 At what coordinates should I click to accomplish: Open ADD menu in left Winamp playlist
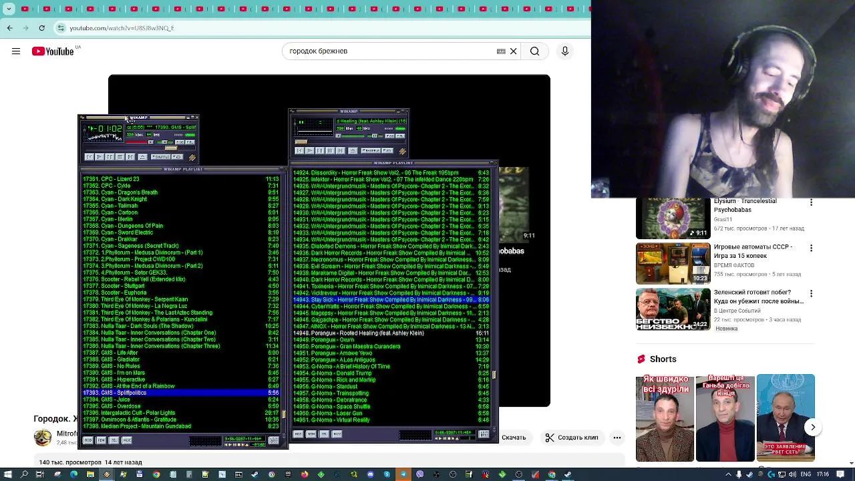pyautogui.click(x=88, y=440)
